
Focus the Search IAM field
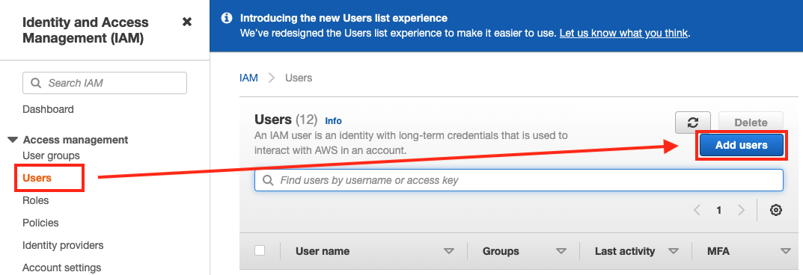click(105, 83)
